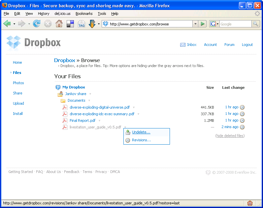Open revisions clock for idc-exec-summary.pdf row
The width and height of the screenshot is (263, 208).
pyautogui.click(x=242, y=114)
